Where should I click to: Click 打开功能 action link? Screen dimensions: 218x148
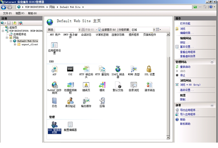[185, 23]
